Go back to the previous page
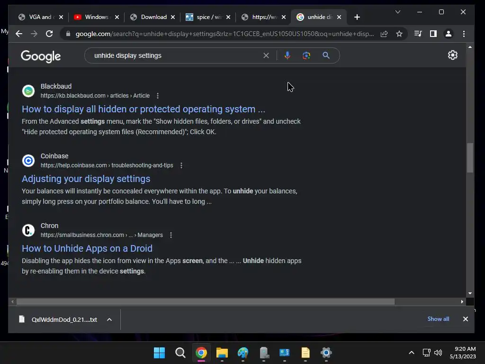The image size is (485, 364). (19, 34)
